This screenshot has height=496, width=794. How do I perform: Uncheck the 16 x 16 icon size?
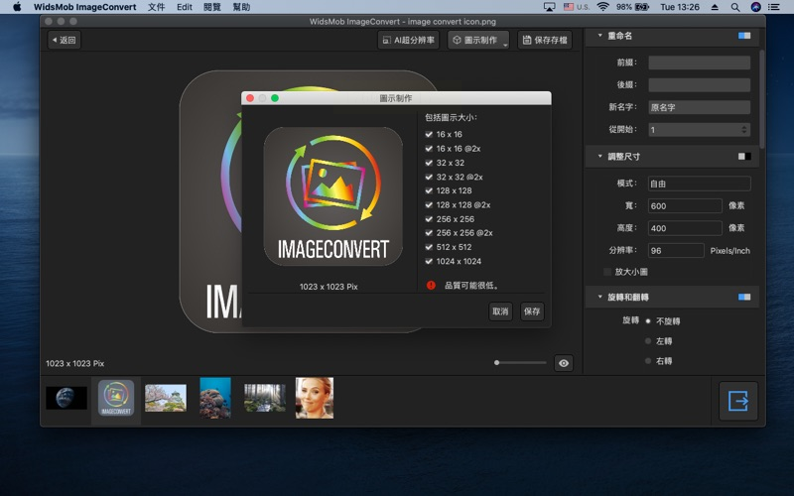point(429,134)
